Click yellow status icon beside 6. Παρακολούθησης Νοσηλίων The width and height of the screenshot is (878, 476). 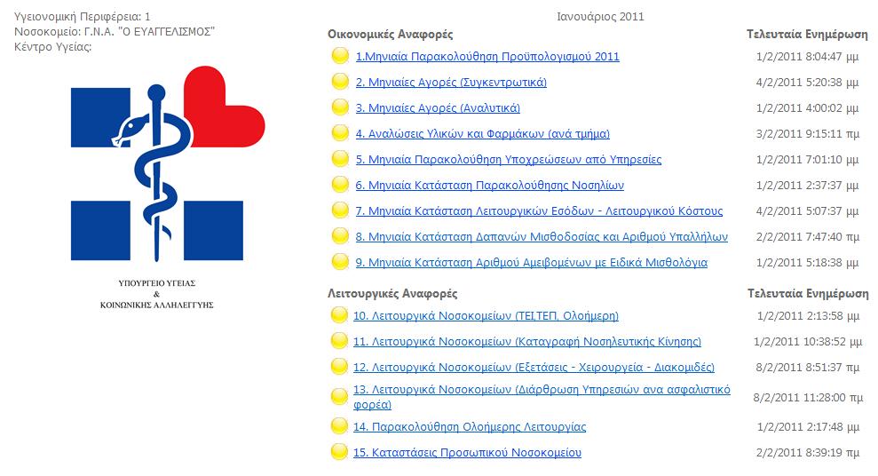point(340,185)
